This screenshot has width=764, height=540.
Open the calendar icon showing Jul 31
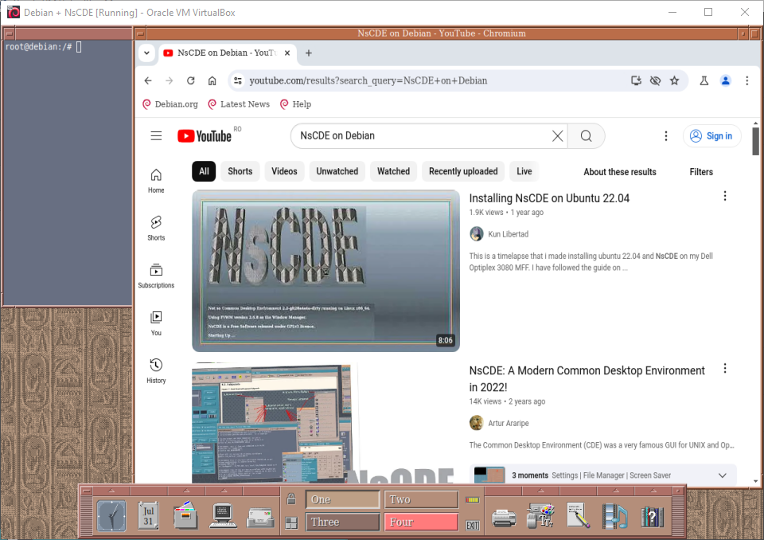(148, 515)
